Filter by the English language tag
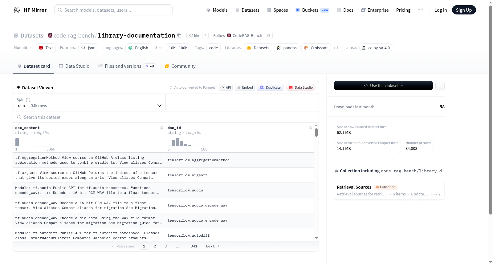 click(138, 48)
